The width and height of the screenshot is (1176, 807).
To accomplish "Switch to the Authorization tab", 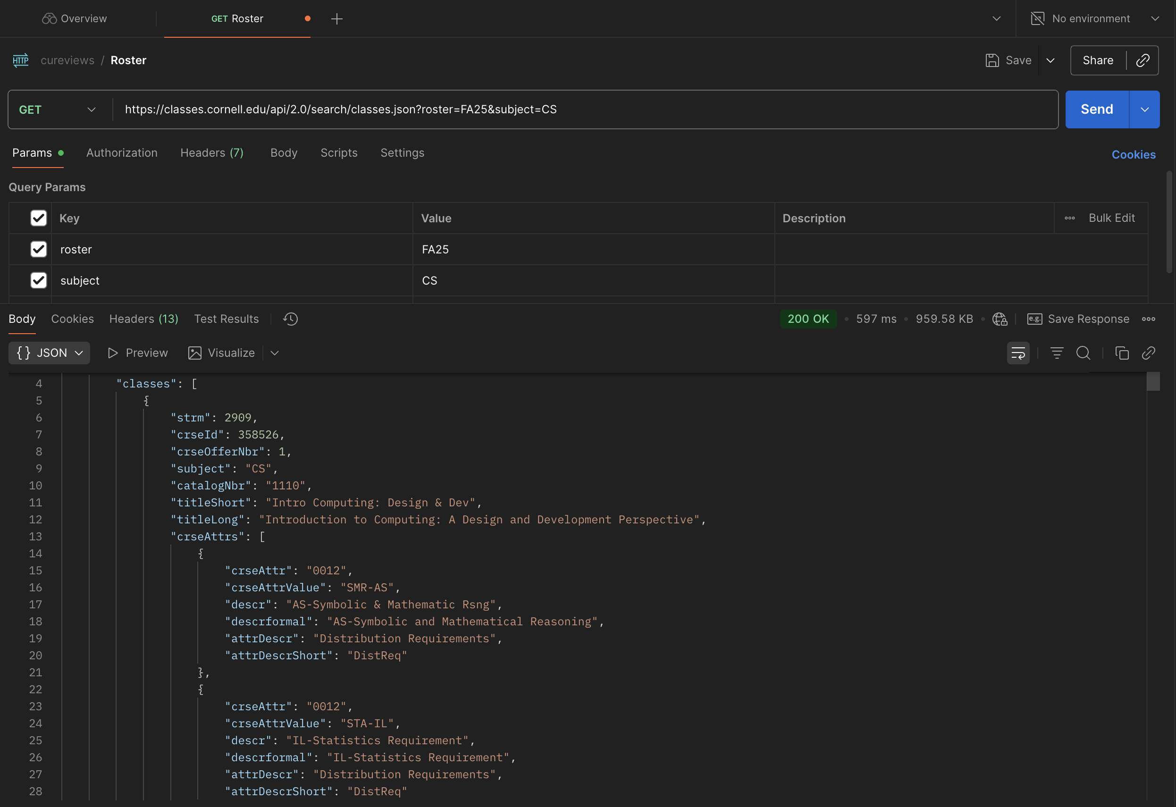I will coord(121,153).
